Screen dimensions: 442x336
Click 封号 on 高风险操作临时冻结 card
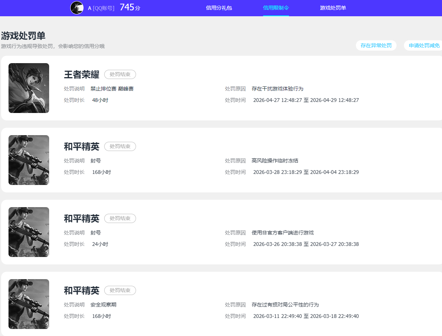(x=96, y=161)
